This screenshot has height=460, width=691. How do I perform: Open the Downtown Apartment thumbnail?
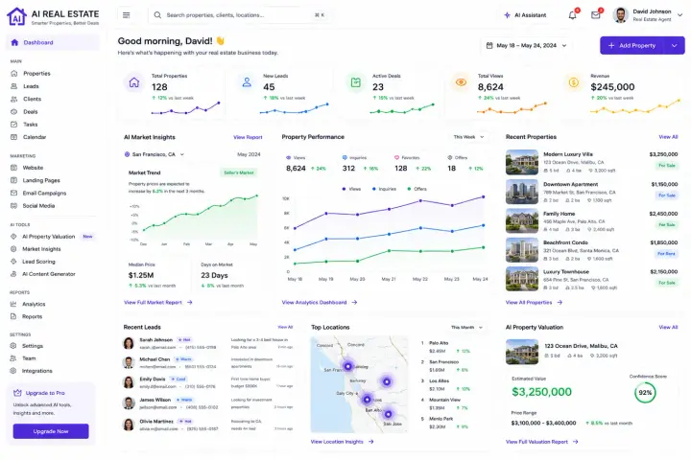[x=522, y=192]
